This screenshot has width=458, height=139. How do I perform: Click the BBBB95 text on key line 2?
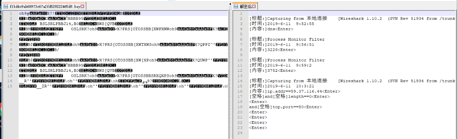(76, 18)
